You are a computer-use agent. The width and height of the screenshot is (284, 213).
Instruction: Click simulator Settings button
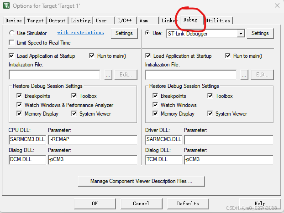(x=124, y=33)
